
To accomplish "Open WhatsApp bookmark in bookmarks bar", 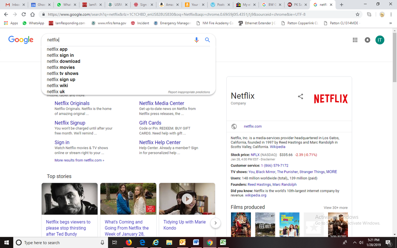I will (33, 23).
